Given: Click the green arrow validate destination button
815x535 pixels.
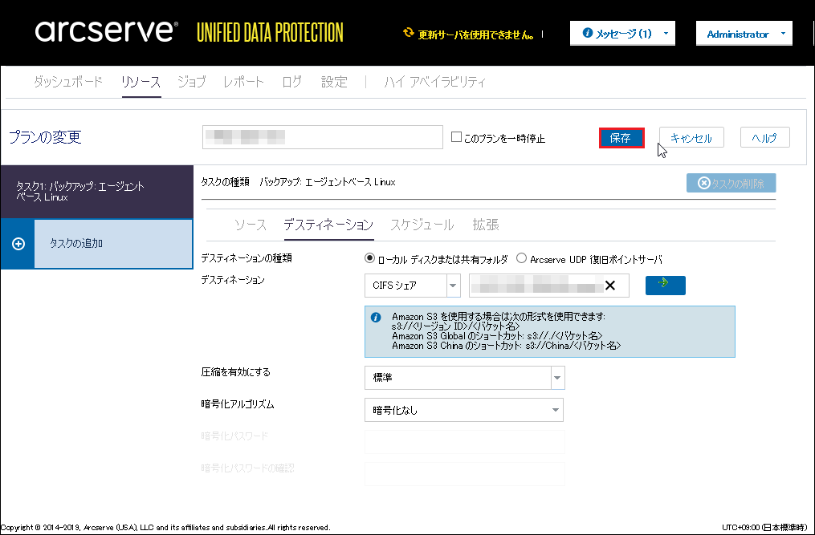Looking at the screenshot, I should [x=666, y=286].
